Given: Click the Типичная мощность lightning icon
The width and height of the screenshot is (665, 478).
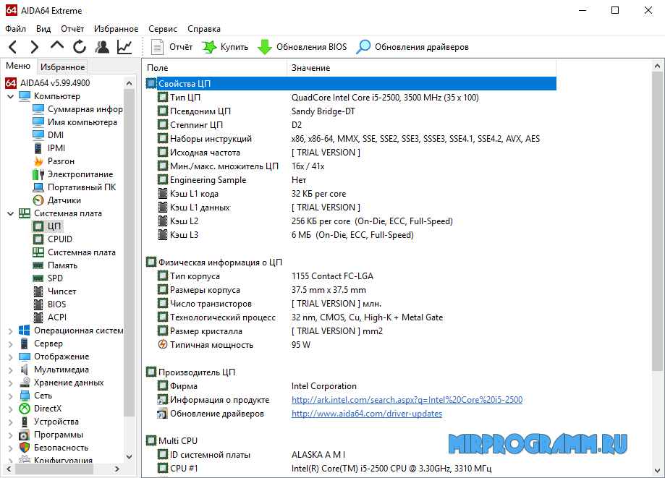Looking at the screenshot, I should click(163, 344).
